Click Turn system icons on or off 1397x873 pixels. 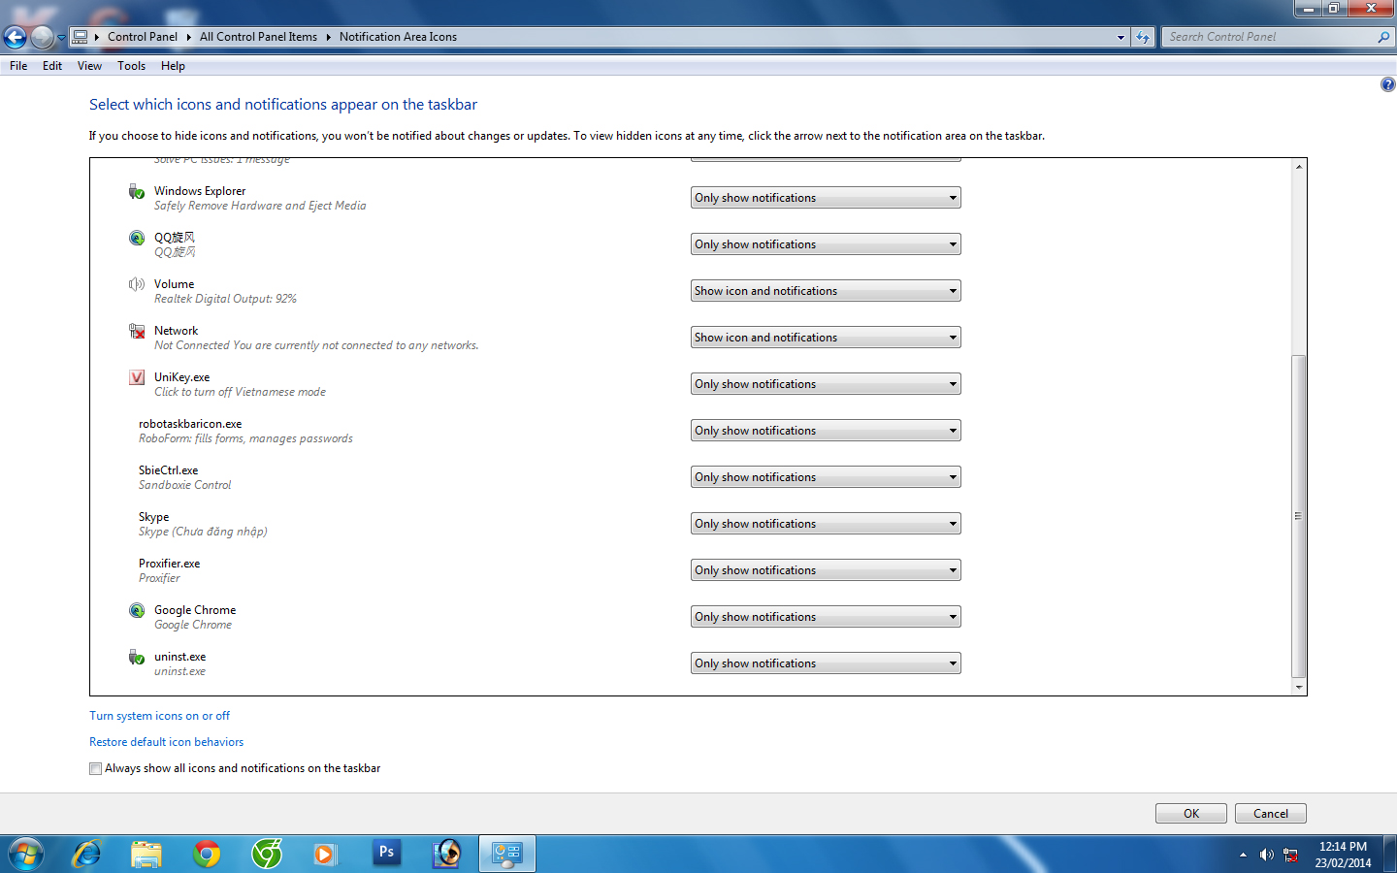tap(160, 716)
